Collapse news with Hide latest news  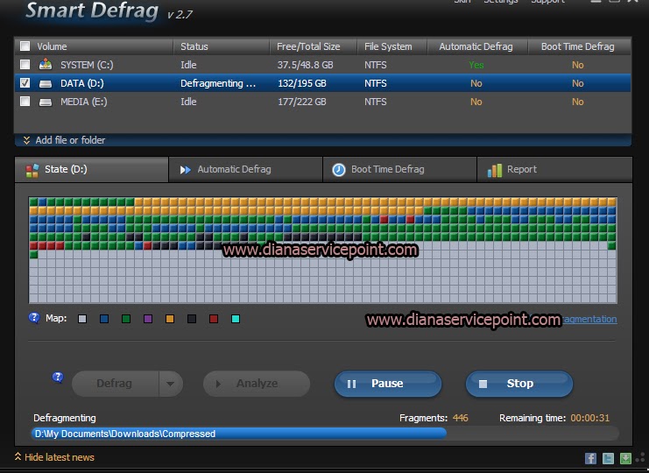(x=60, y=457)
